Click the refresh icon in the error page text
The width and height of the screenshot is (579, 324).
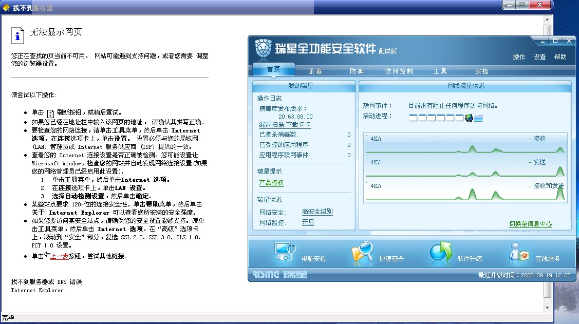tap(50, 113)
